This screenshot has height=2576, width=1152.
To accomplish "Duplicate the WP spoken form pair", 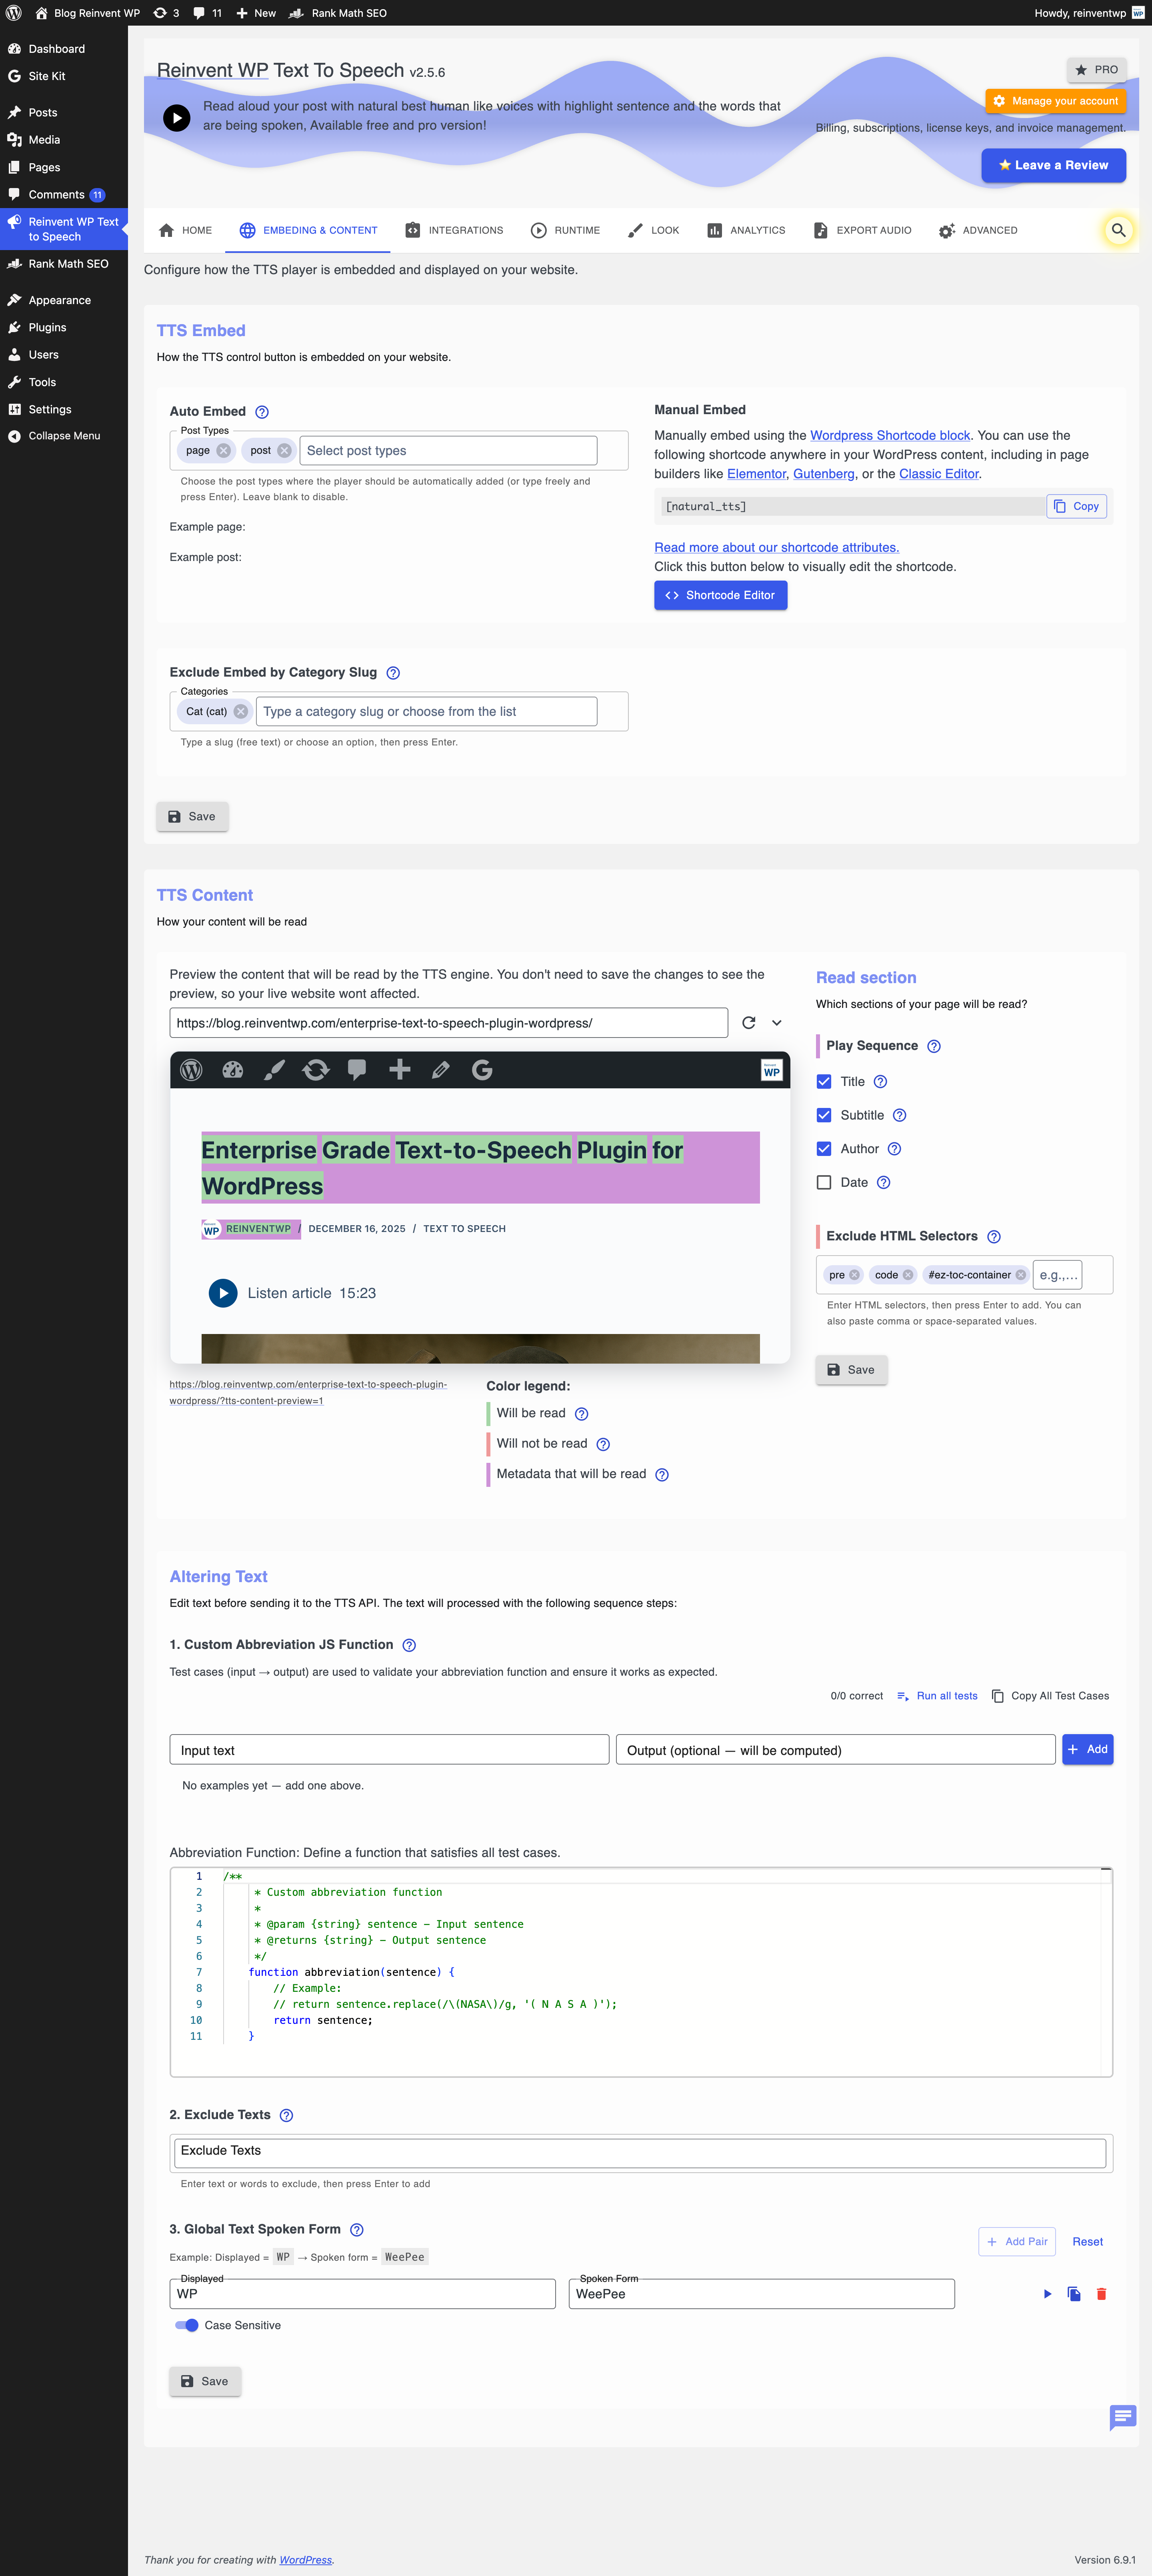I will pos(1074,2294).
